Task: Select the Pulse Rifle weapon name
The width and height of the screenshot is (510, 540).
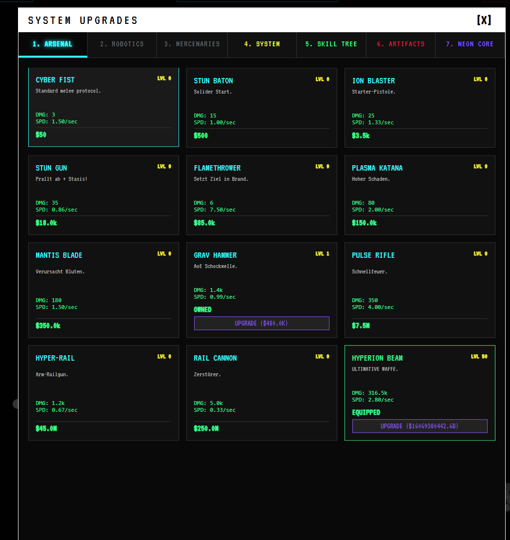Action: [x=373, y=255]
